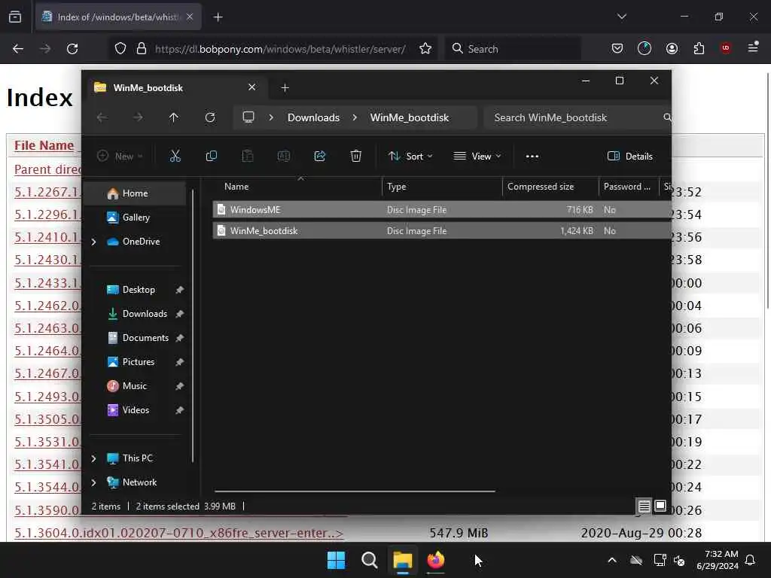This screenshot has width=771, height=578.
Task: Open pinned Documents folder
Action: coord(145,338)
